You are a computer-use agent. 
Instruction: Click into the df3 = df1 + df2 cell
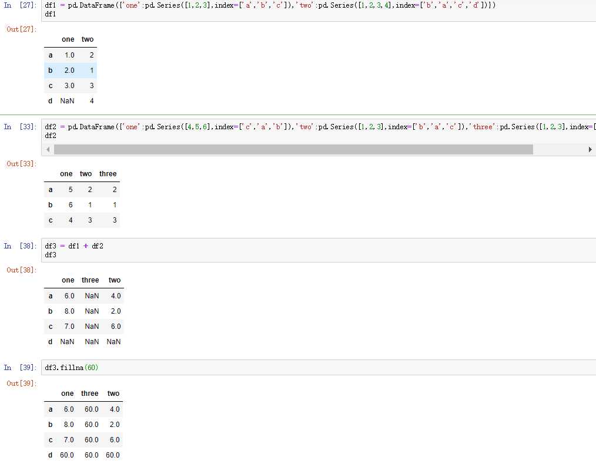(319, 250)
